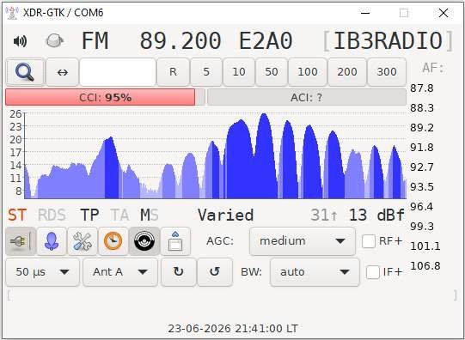The height and width of the screenshot is (340, 465).
Task: Open the scheduler clock icon
Action: pos(113,241)
